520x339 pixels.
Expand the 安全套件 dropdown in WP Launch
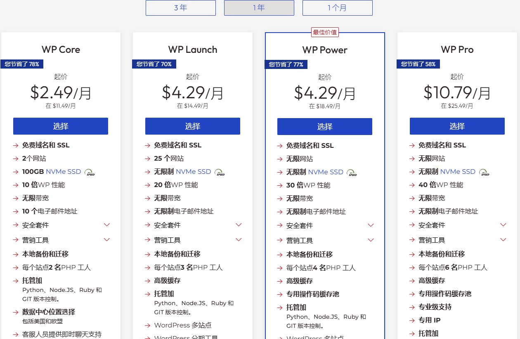tap(239, 225)
